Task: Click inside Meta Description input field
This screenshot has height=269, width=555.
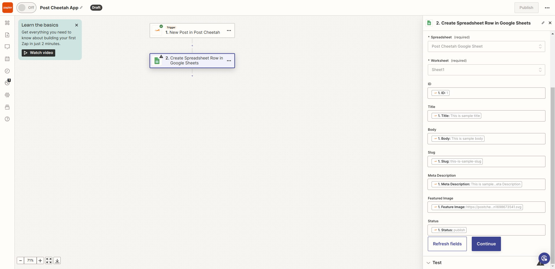Action: click(486, 184)
